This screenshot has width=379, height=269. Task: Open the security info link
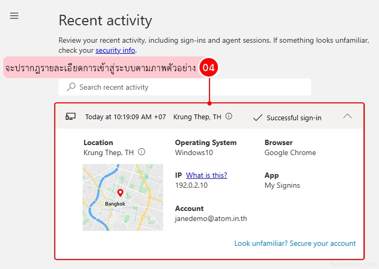[115, 50]
